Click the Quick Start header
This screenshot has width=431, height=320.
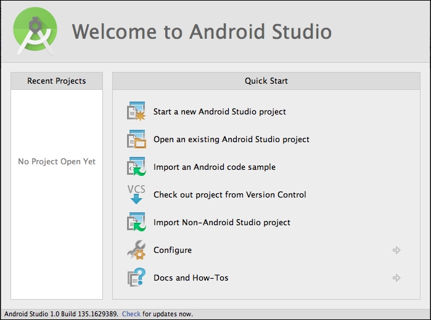[266, 81]
